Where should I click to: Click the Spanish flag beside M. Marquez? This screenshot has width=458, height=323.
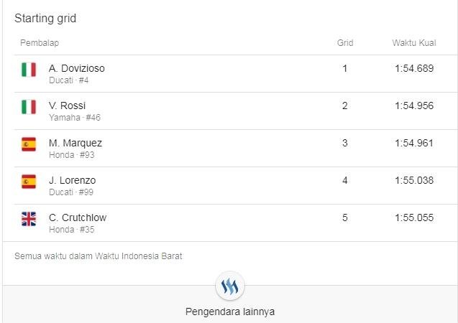point(29,144)
